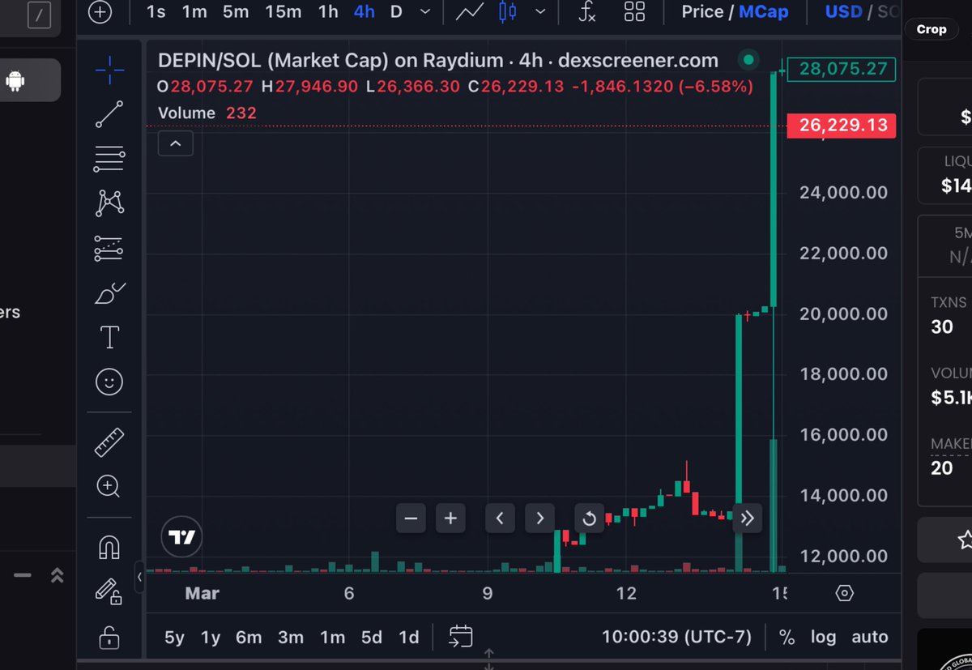
Task: Select the text annotation tool
Action: [x=109, y=337]
